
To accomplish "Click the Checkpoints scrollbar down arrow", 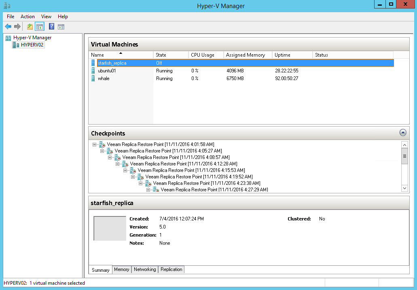I will point(404,188).
